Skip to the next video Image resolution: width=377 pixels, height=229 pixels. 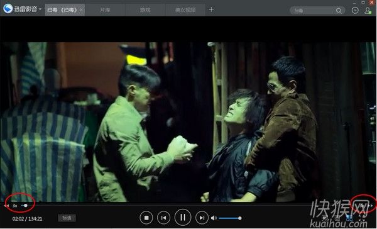[x=202, y=218]
